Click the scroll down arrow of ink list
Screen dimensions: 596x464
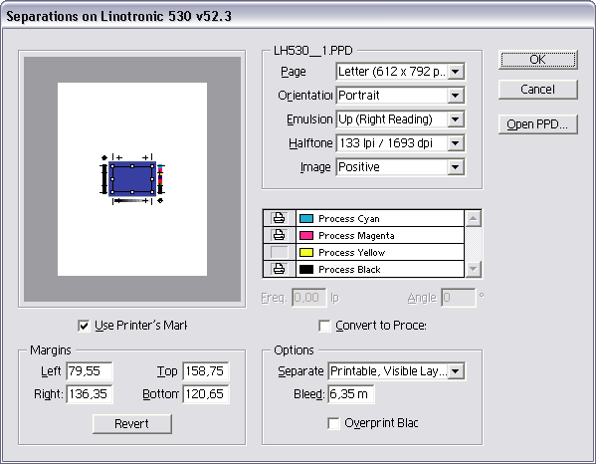(x=473, y=269)
